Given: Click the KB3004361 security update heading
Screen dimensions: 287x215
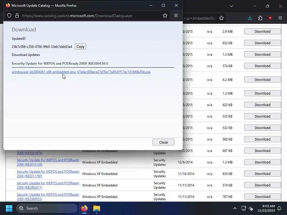Looking at the screenshot, I should click(60, 64).
